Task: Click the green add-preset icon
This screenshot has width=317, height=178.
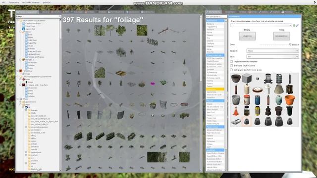Action: pos(294,25)
